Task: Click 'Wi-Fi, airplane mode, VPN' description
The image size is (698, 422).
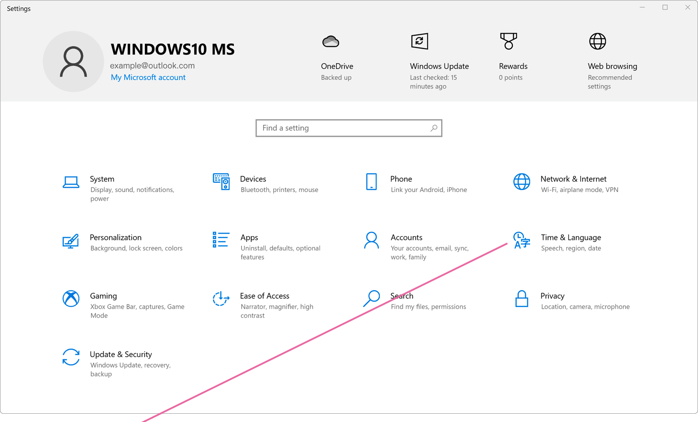Action: tap(579, 190)
